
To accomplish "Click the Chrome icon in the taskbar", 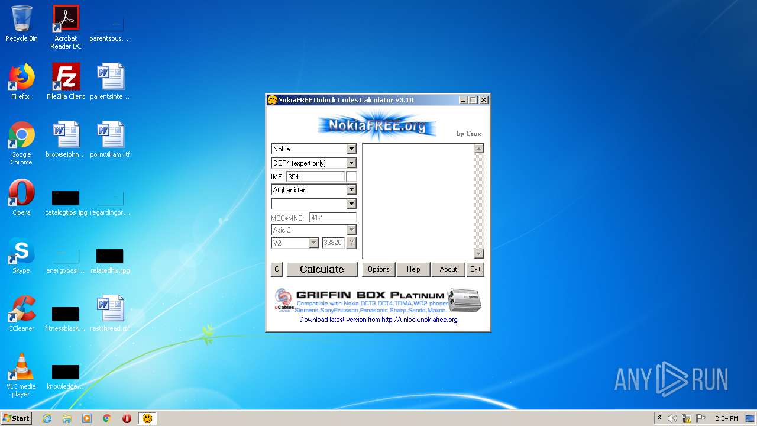I will 107,418.
